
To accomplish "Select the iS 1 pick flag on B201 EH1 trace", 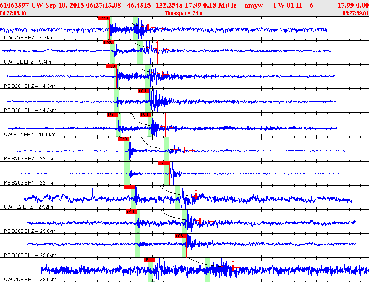I will point(144,91).
